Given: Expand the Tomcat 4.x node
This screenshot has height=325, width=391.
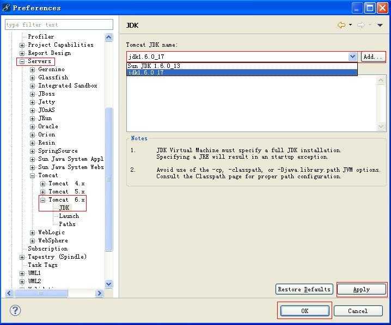Looking at the screenshot, I should [x=42, y=184].
